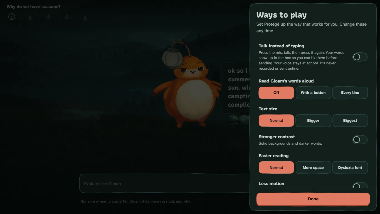Enable the Dyslexia font option
The image size is (380, 214).
[350, 167]
